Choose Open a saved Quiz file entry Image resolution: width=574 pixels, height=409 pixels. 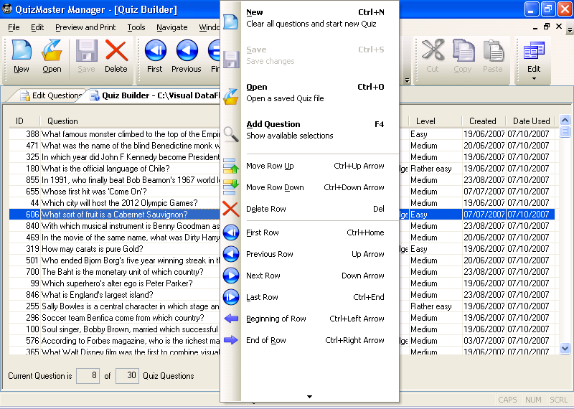(x=315, y=93)
